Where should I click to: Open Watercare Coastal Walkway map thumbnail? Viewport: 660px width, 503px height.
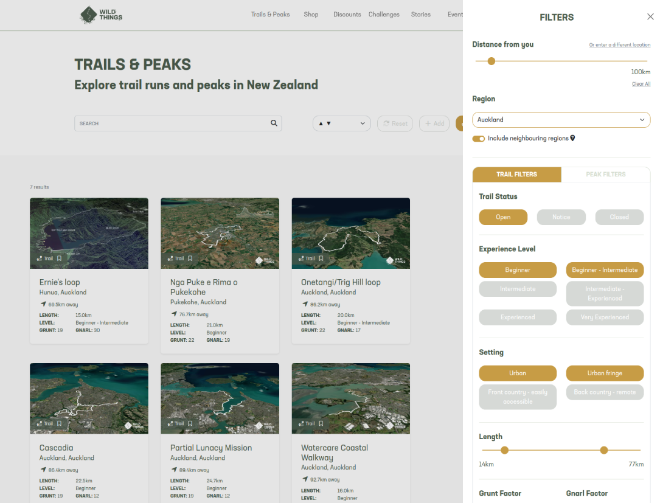(x=350, y=398)
